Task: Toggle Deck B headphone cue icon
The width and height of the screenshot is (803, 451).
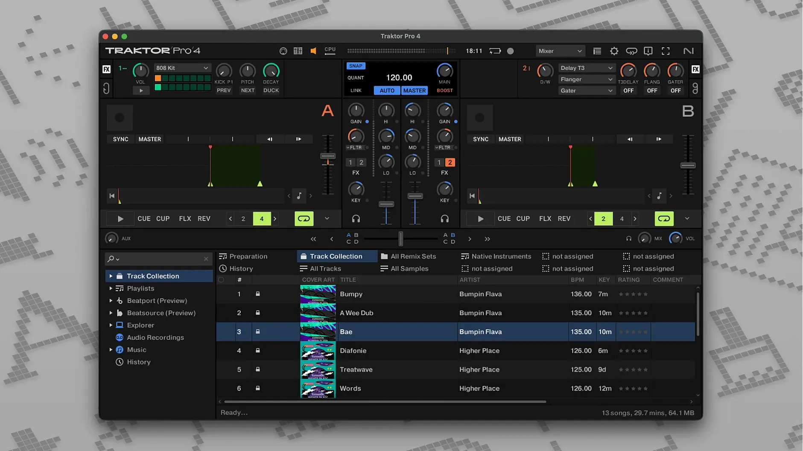Action: pos(444,219)
